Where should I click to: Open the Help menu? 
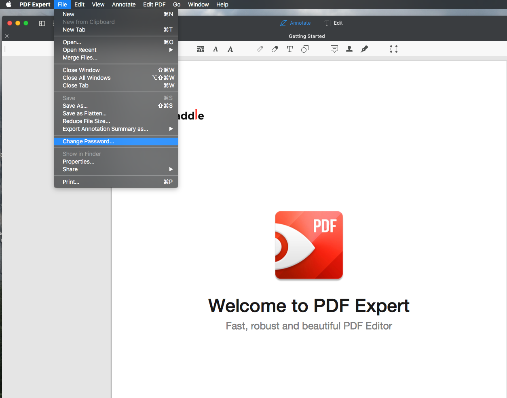tap(222, 4)
